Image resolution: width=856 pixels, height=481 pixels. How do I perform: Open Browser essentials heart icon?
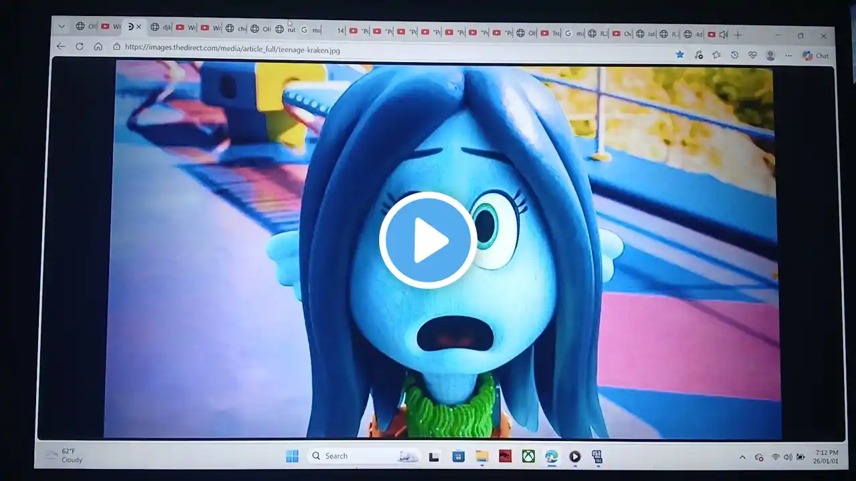752,55
